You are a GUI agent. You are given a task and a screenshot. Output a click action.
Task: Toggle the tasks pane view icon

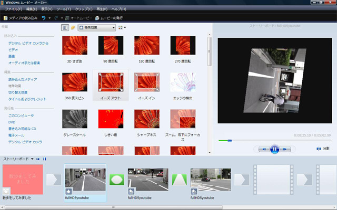(65, 27)
